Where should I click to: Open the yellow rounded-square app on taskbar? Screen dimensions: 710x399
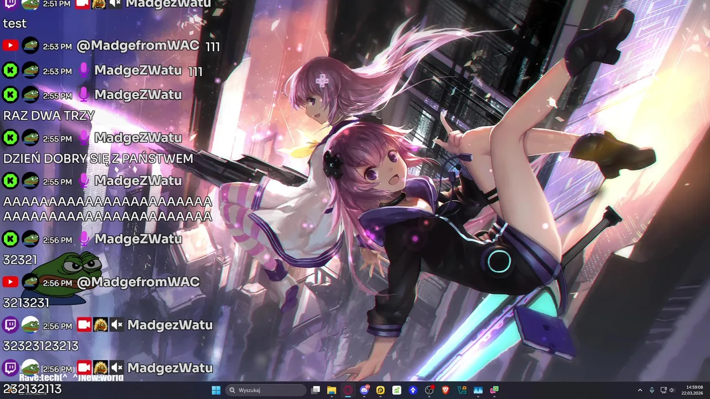point(381,390)
